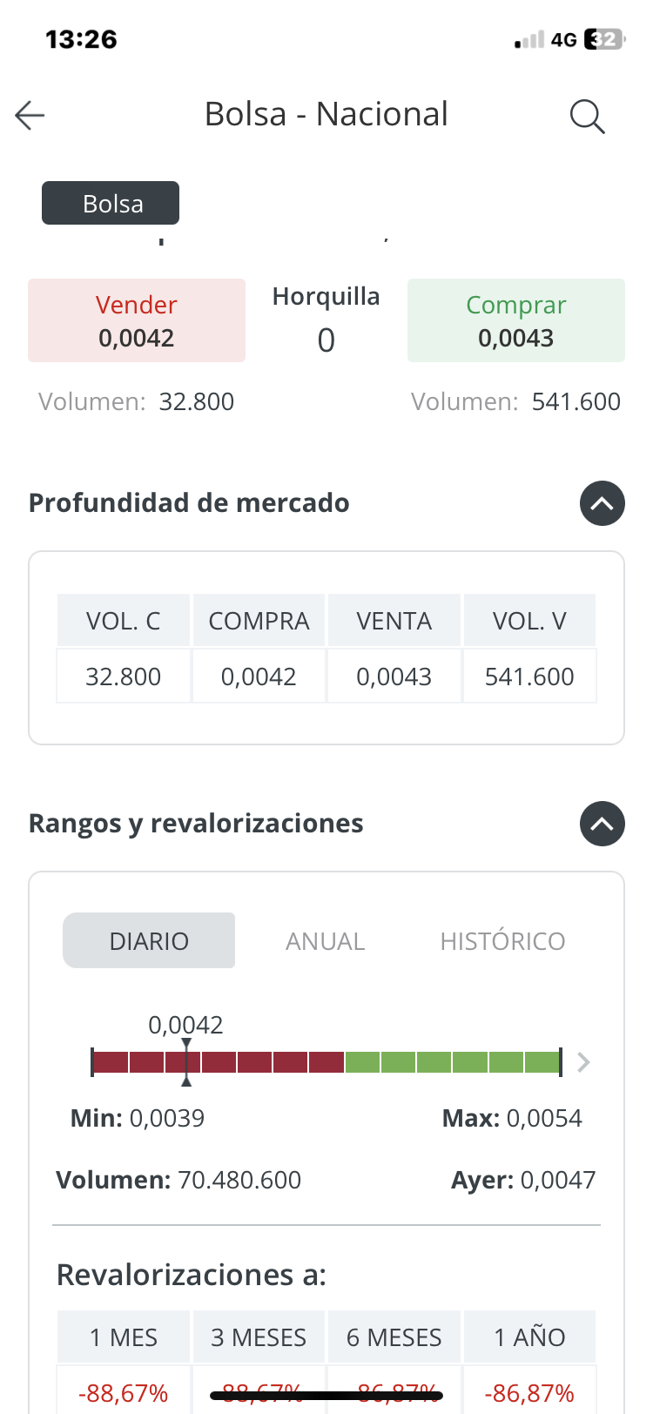Switch to the ANUAL tab
This screenshot has width=653, height=1414.
coord(325,940)
